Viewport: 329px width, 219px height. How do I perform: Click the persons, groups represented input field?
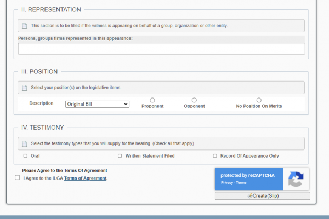point(161,49)
